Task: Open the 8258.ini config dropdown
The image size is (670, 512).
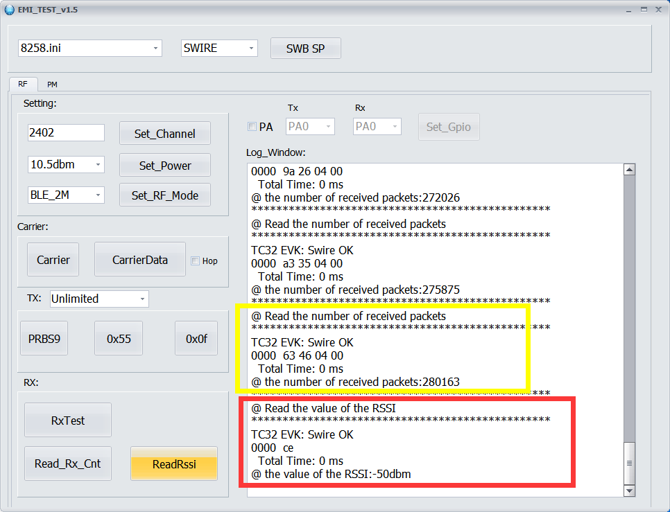Action: click(89, 48)
